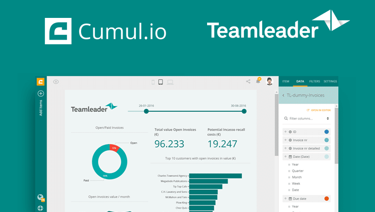Click the left date slider handle 26-01-2016
This screenshot has height=212, width=375.
146,111
